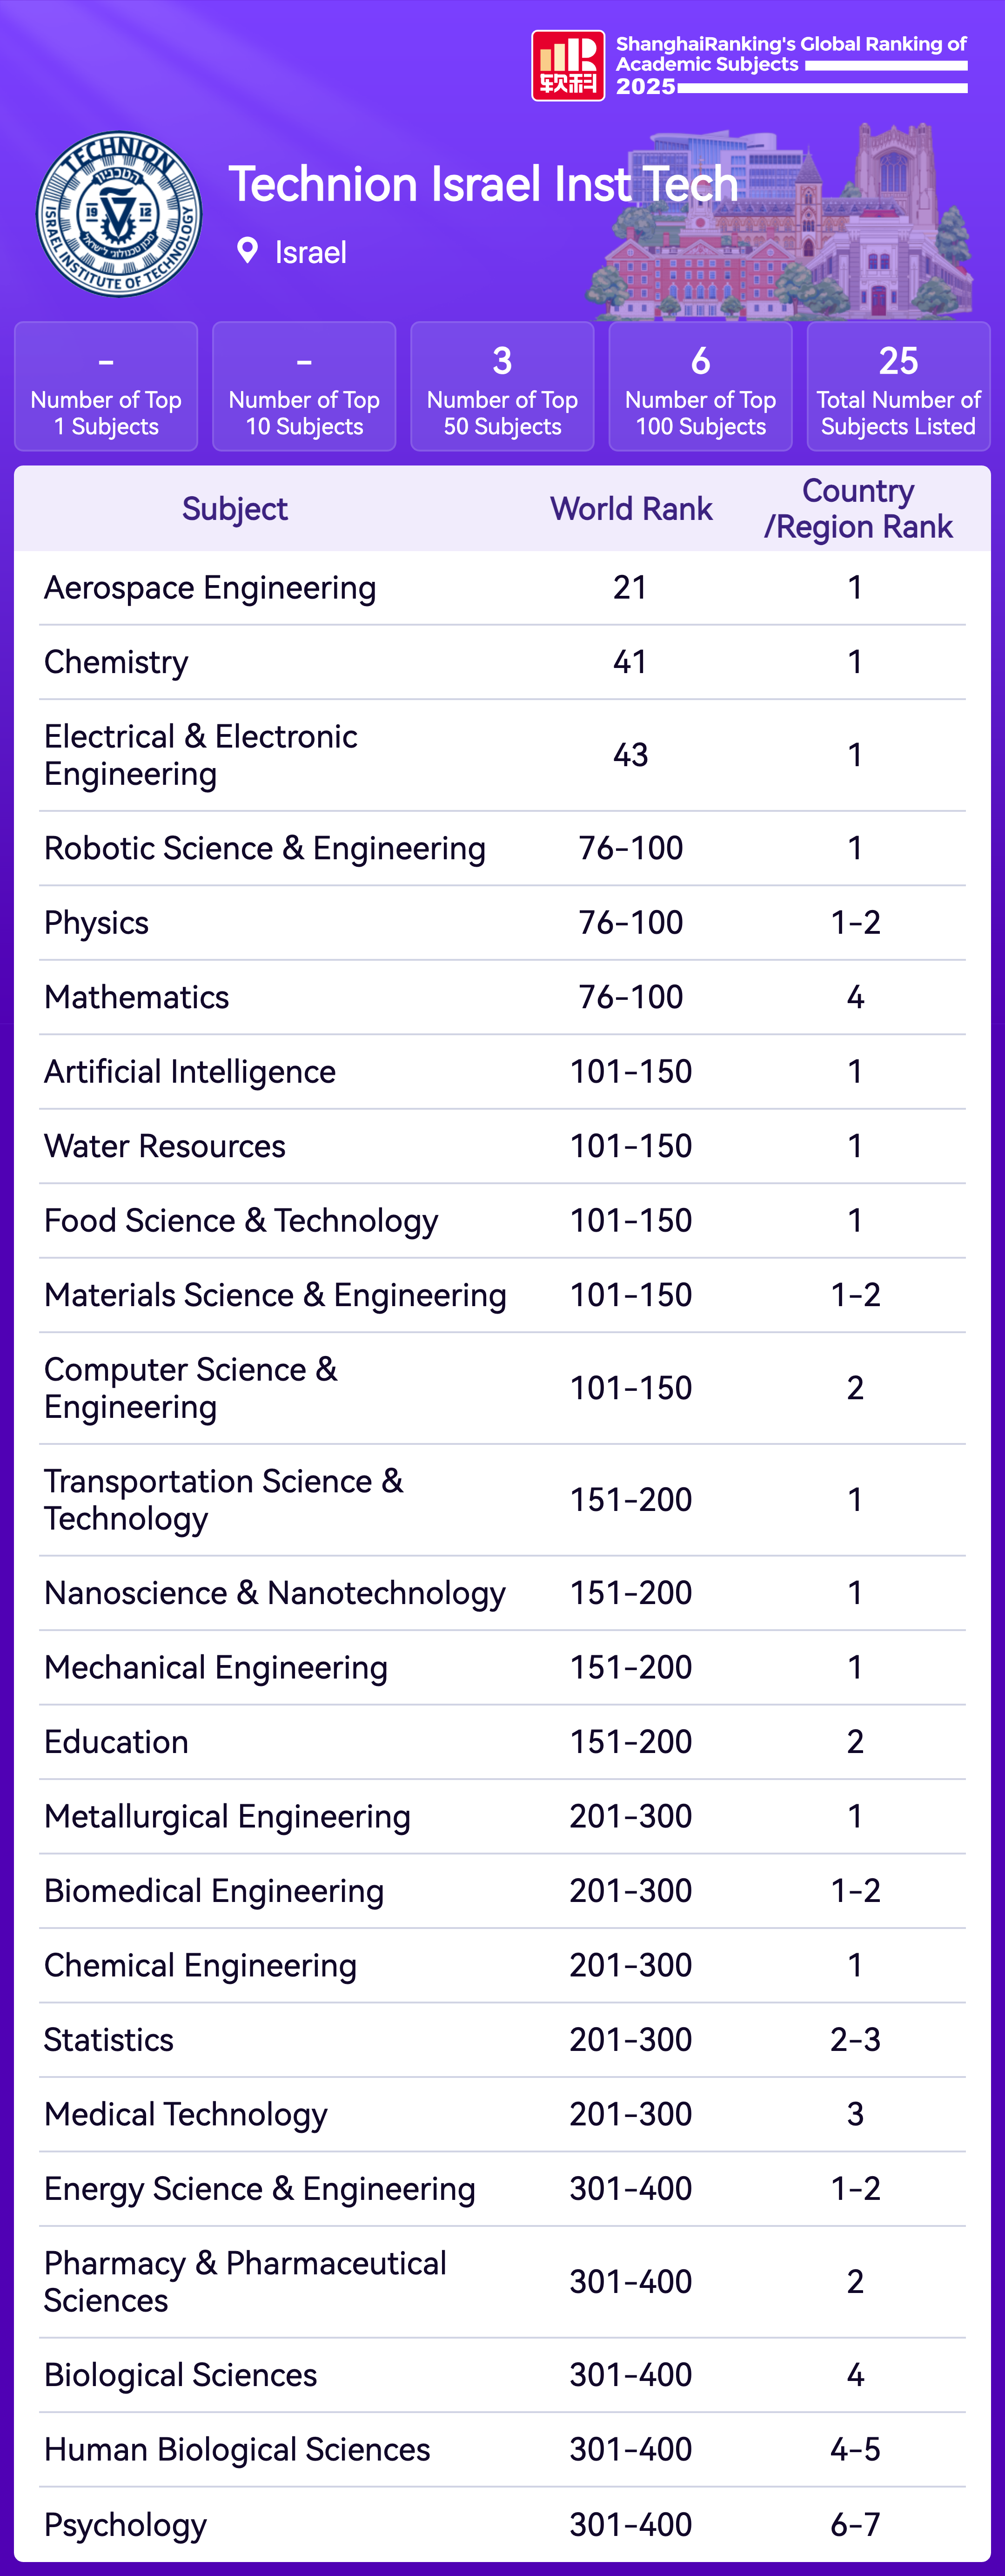The height and width of the screenshot is (2576, 1005).
Task: Click the location pin icon beside Israel
Action: point(247,251)
